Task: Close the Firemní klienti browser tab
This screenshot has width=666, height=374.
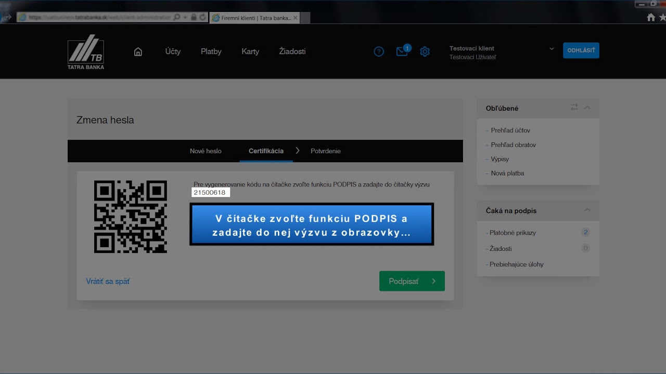Action: pos(296,18)
